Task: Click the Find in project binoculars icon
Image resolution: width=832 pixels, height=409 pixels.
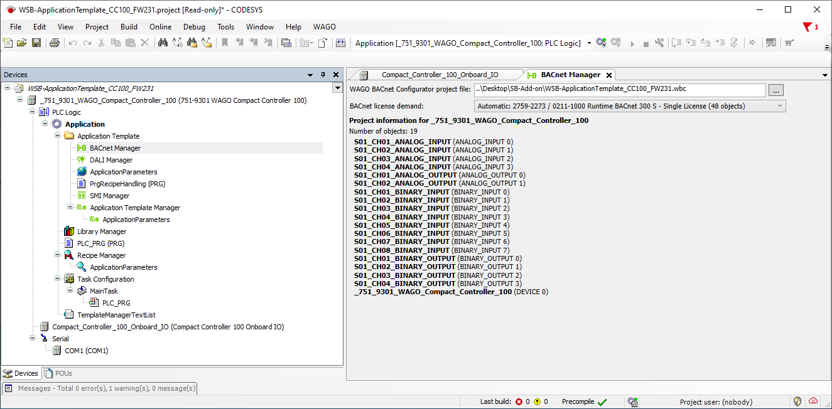Action: [x=192, y=43]
